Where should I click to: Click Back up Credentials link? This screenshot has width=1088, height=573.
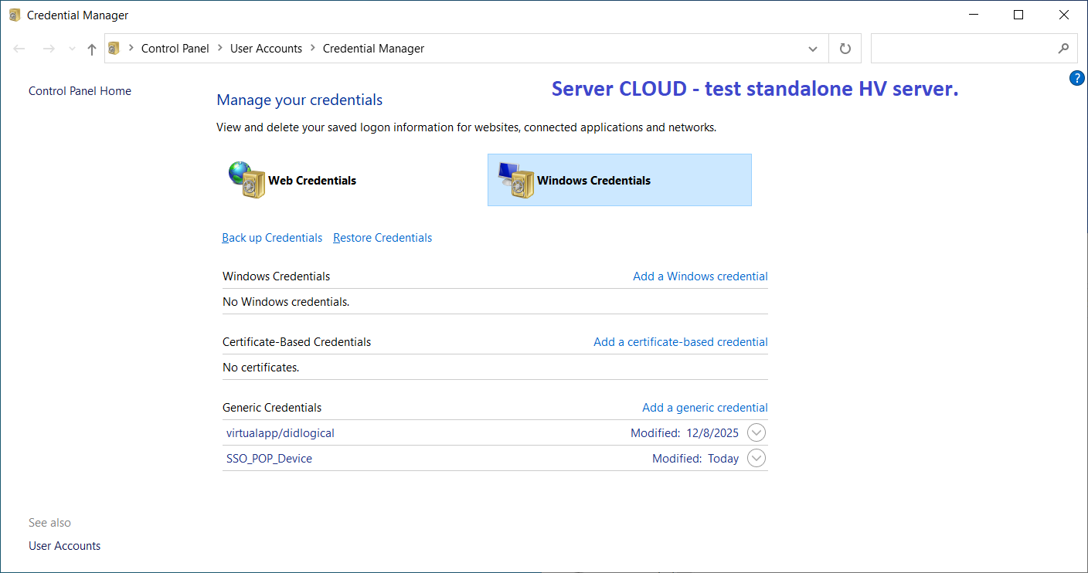(x=272, y=238)
